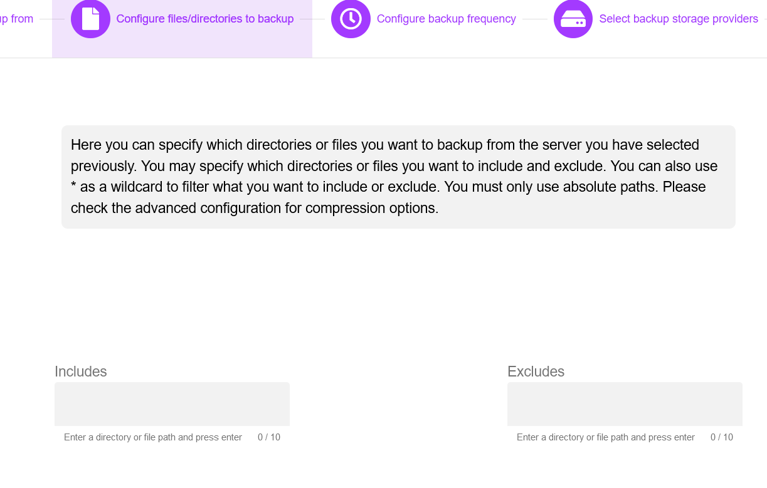Click the gray Excludes entries box
Screen dimensions: 767x488
pyautogui.click(x=625, y=404)
